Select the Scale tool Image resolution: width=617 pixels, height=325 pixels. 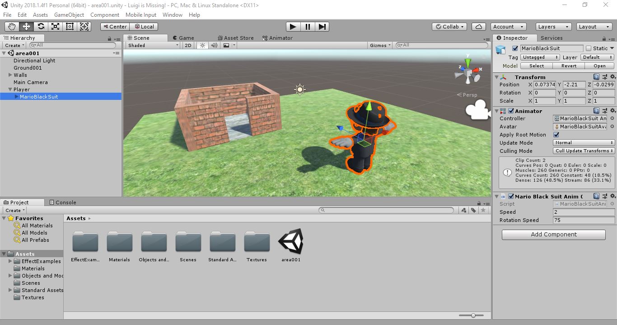pyautogui.click(x=55, y=27)
